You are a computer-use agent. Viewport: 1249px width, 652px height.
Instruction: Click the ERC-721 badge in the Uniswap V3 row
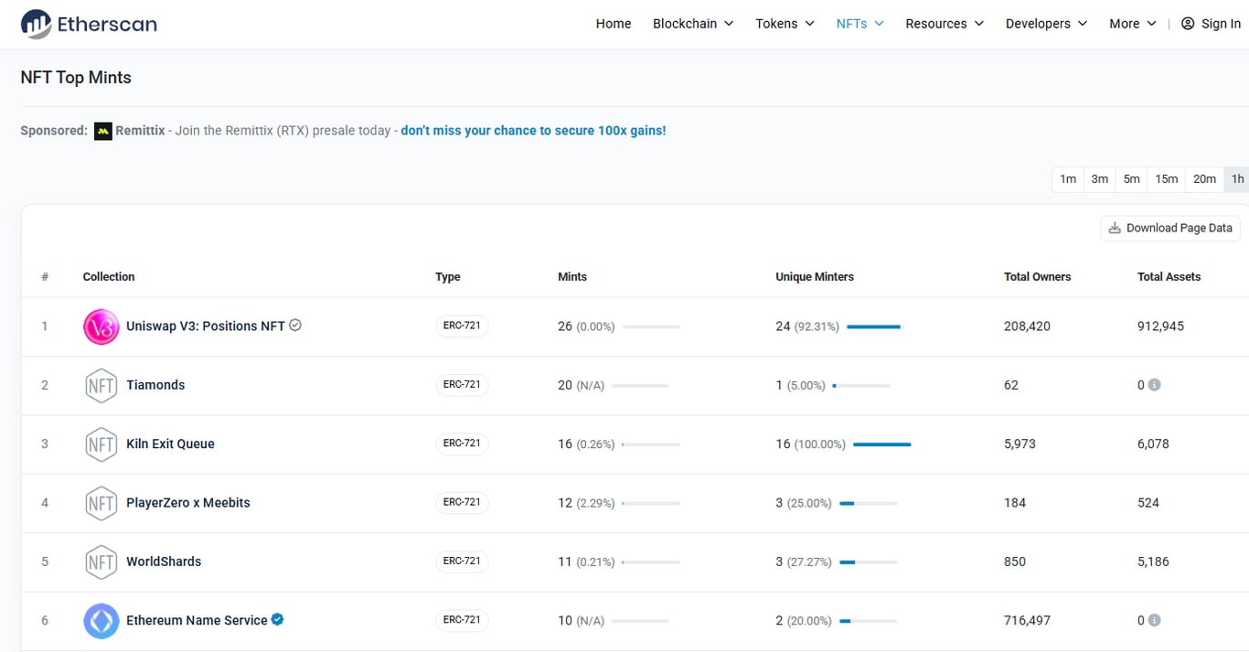(462, 326)
